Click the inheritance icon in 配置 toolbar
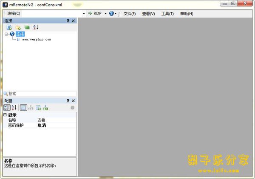Screen dimensions: 255x179 (x=31, y=107)
